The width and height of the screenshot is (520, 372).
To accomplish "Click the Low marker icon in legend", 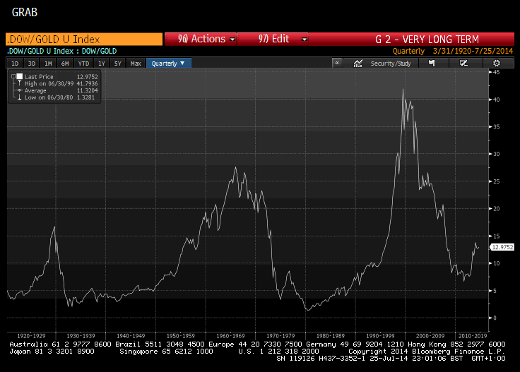I will coord(20,97).
